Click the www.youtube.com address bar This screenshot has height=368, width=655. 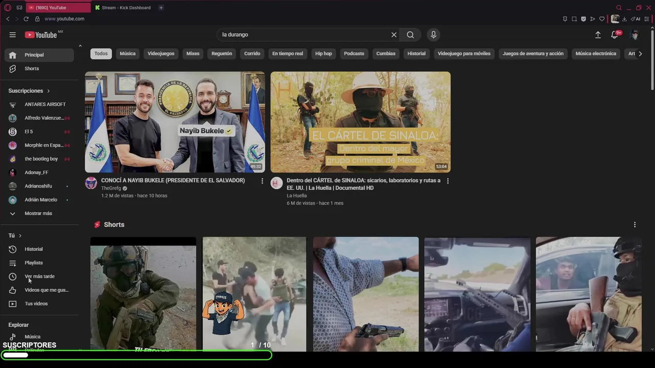point(64,19)
